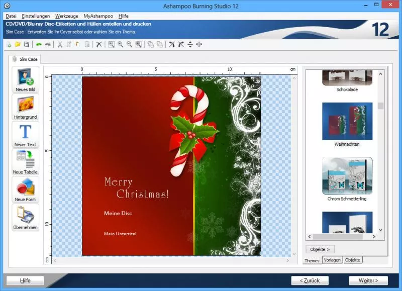Insert a table with Neue Tabelle
Viewport: 402px width, 291px height.
pyautogui.click(x=25, y=162)
